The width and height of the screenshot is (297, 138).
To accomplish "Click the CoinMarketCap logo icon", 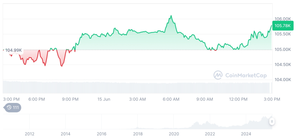I will coord(218,75).
